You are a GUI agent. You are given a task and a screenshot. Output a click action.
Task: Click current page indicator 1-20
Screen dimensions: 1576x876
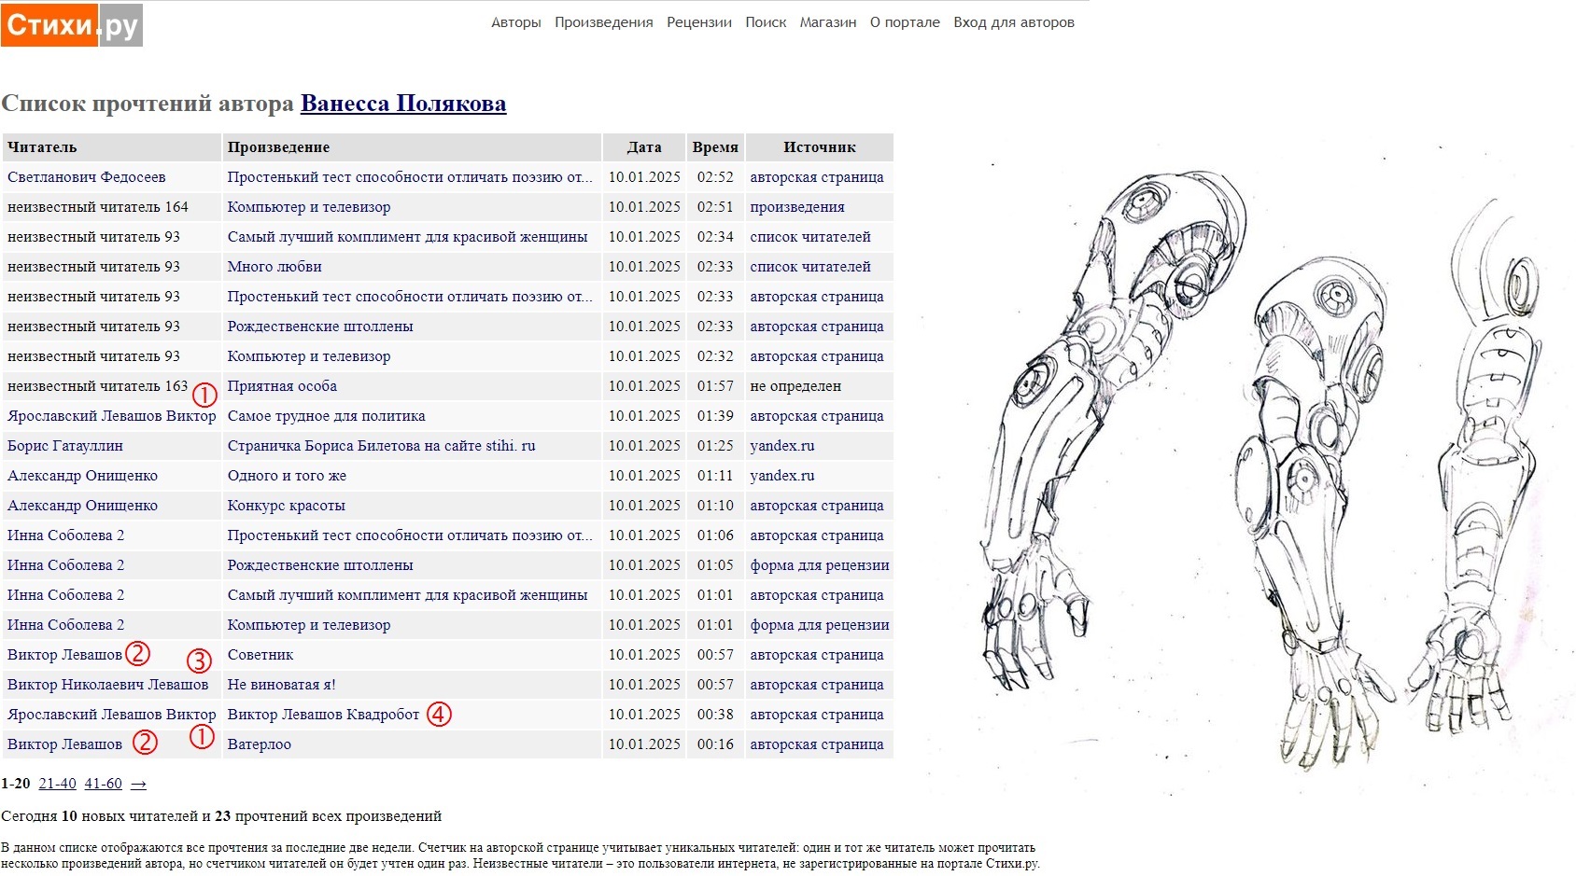click(x=16, y=784)
